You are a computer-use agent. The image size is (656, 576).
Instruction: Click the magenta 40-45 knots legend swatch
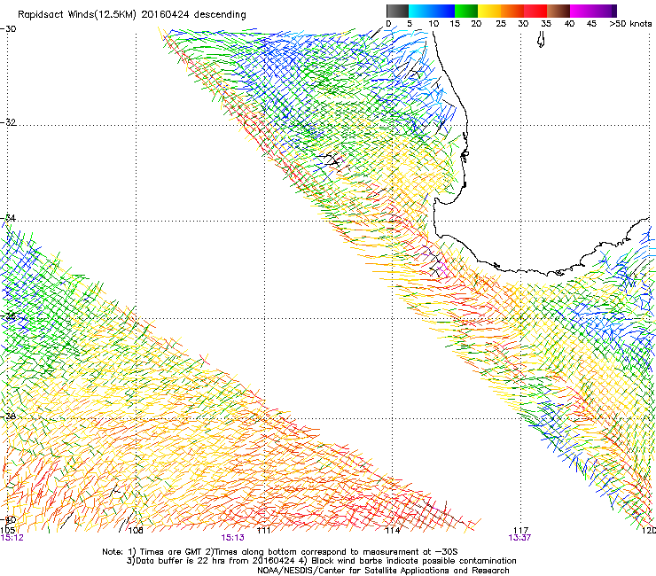[582, 11]
